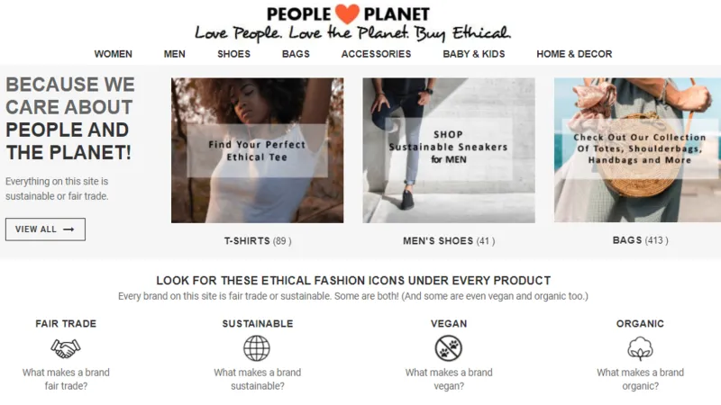Go to the SHOES category
The height and width of the screenshot is (405, 721).
click(x=233, y=54)
